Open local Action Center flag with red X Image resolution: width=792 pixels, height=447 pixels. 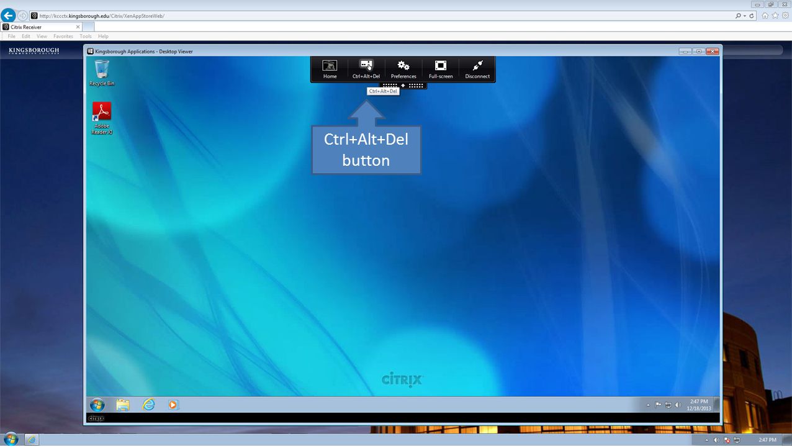coord(726,440)
